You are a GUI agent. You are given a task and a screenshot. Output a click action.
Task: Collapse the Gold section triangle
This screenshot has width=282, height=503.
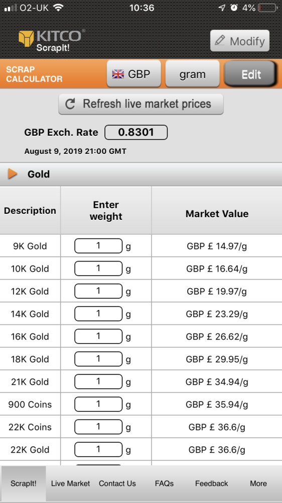[13, 174]
